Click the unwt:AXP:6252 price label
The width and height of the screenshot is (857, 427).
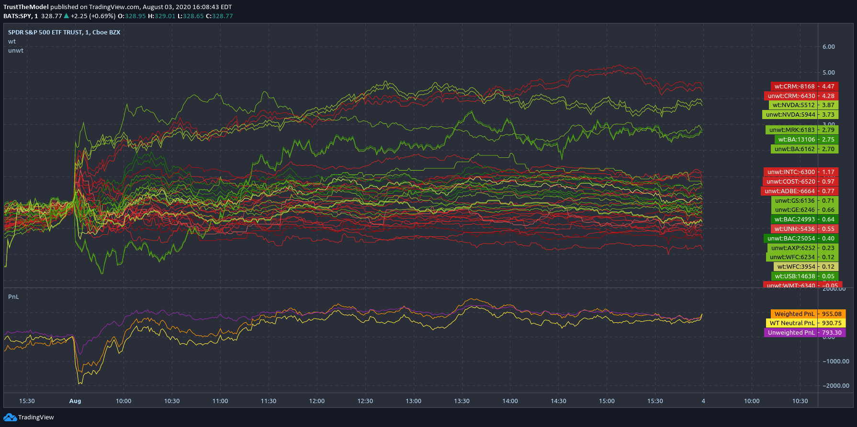[x=803, y=248]
